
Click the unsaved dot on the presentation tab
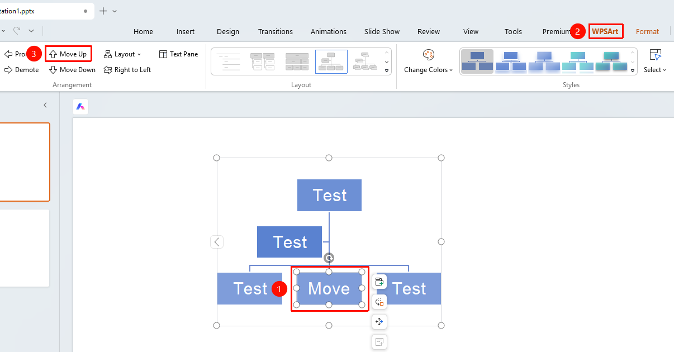point(85,11)
